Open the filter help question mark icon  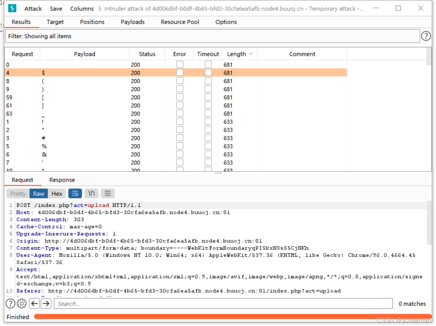(x=426, y=36)
